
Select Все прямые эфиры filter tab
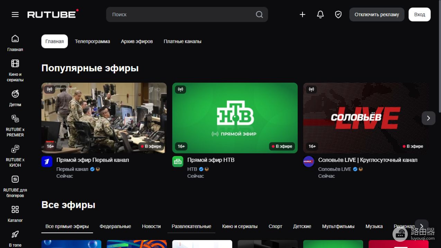click(67, 226)
